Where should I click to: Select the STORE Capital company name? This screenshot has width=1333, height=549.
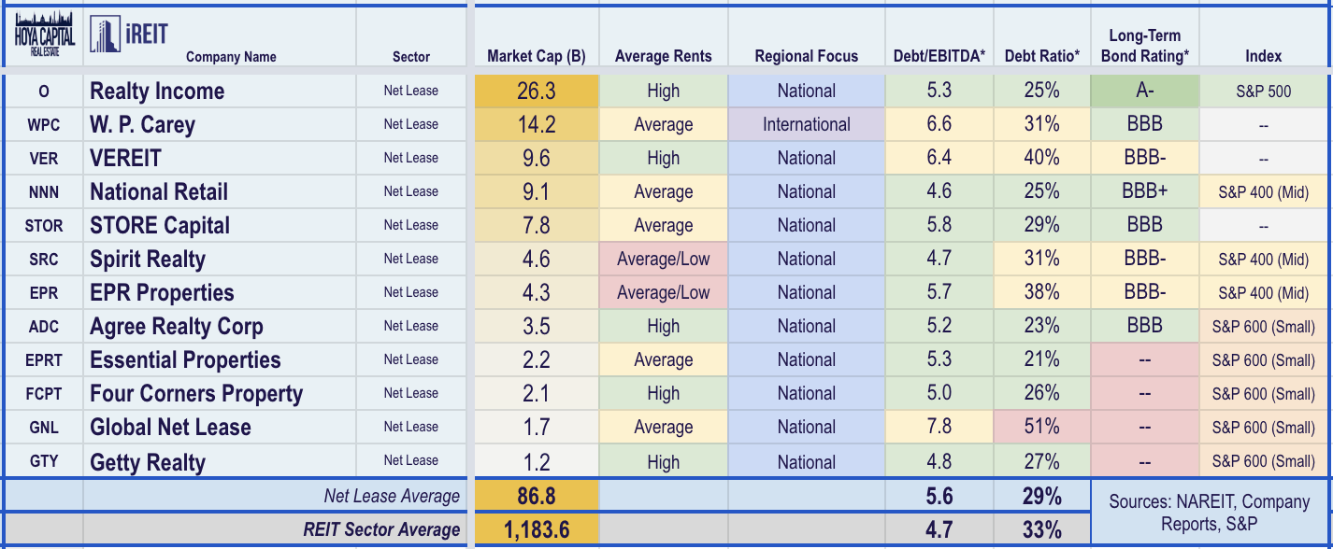pos(160,226)
